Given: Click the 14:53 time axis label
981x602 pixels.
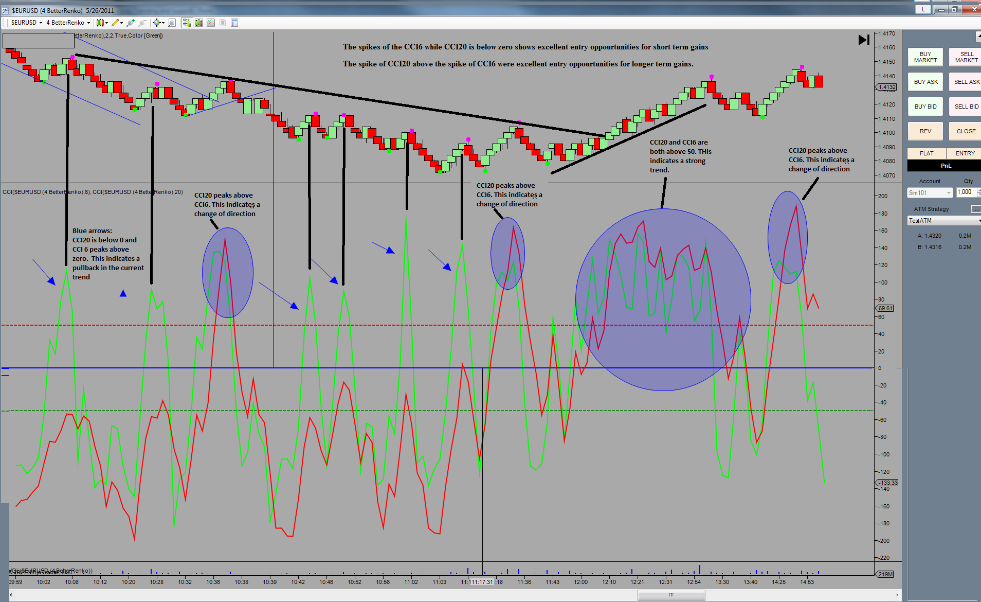Looking at the screenshot, I should pyautogui.click(x=807, y=582).
